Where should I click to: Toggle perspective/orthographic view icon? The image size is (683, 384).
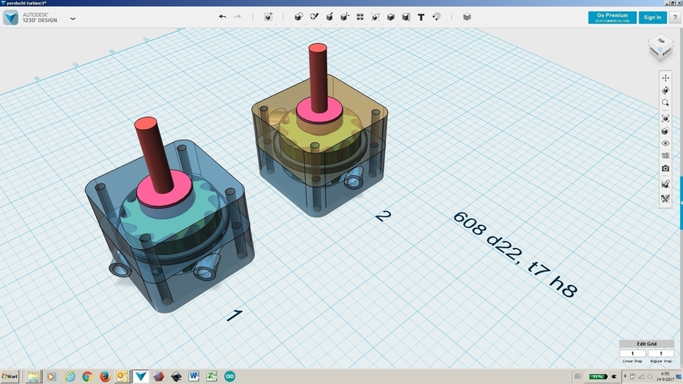pos(665,131)
